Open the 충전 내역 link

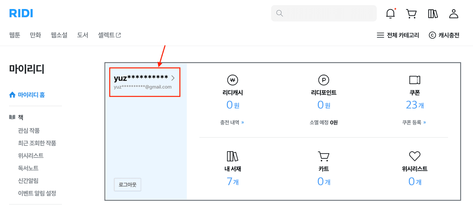point(232,122)
